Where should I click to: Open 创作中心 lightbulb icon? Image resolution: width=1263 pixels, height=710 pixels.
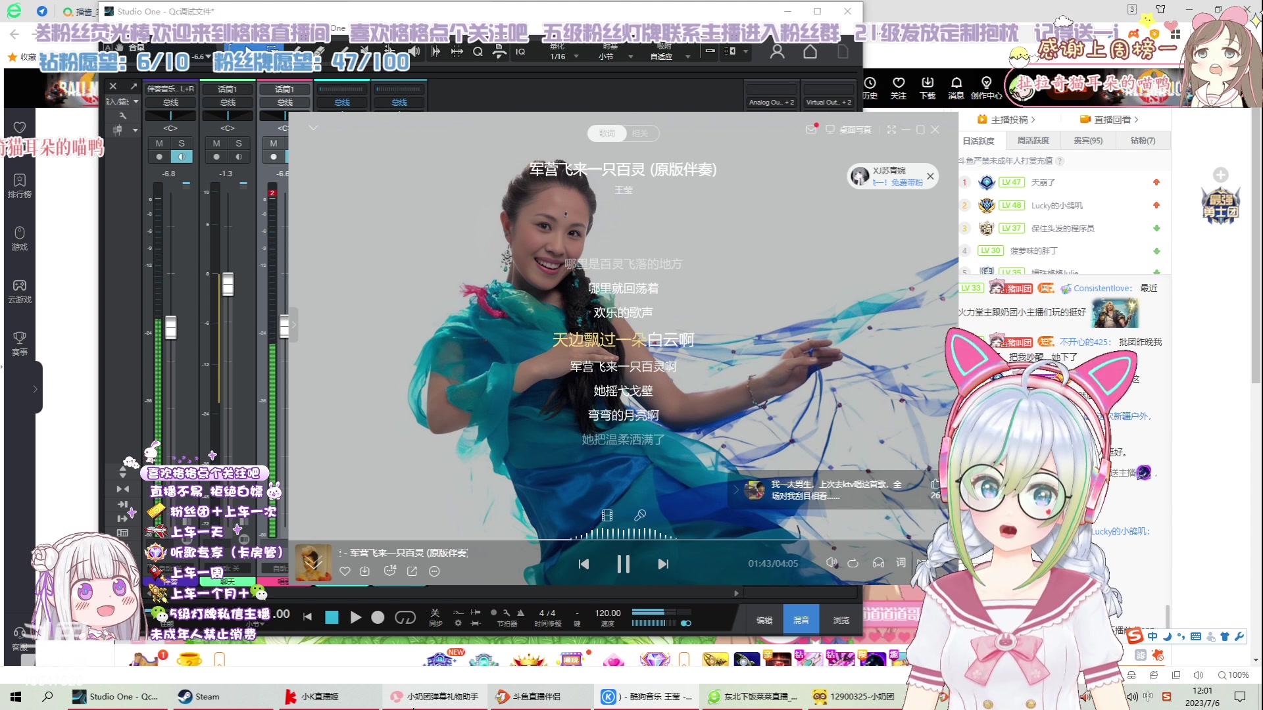click(986, 88)
